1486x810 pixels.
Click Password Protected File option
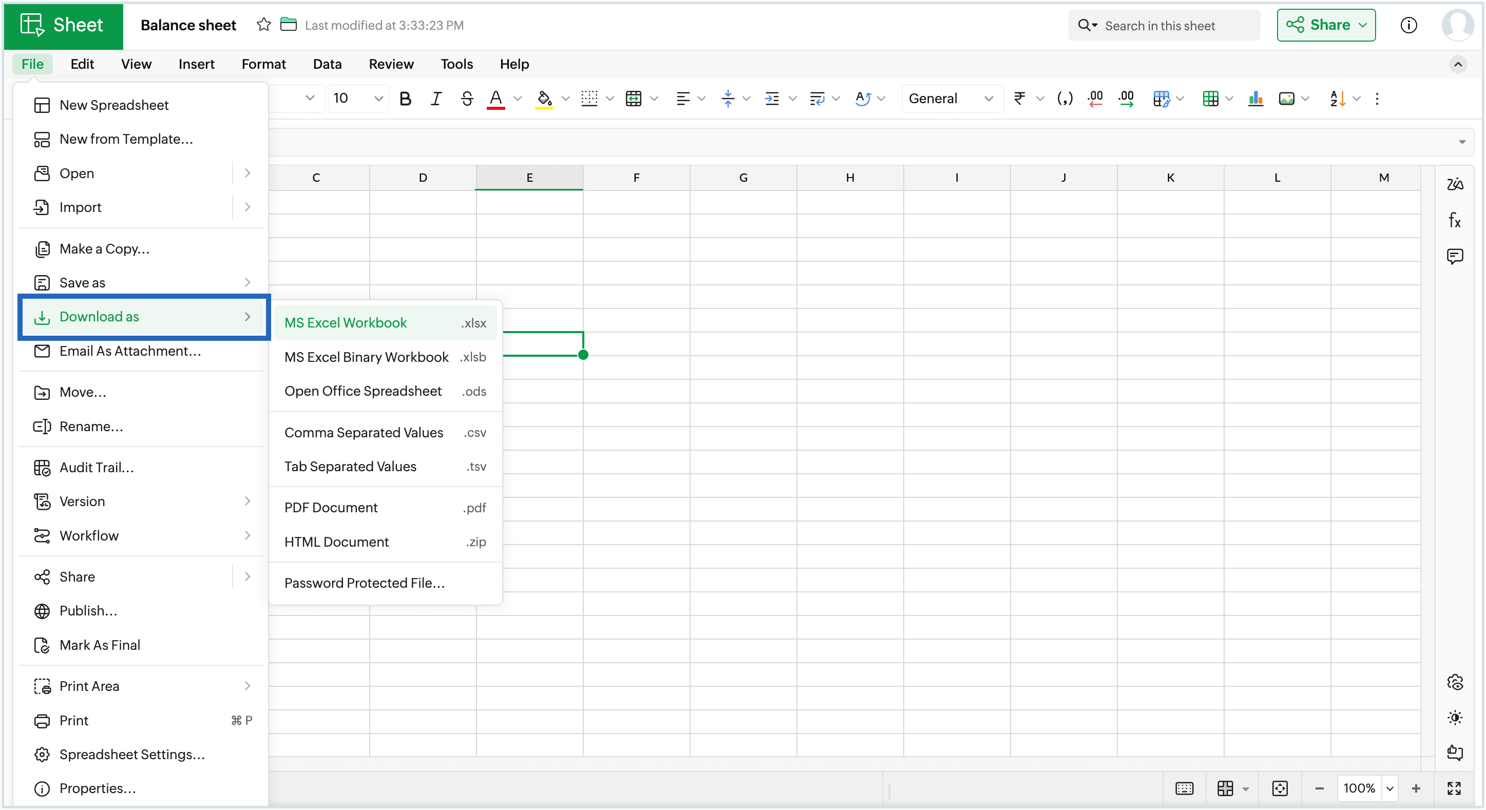(x=365, y=583)
